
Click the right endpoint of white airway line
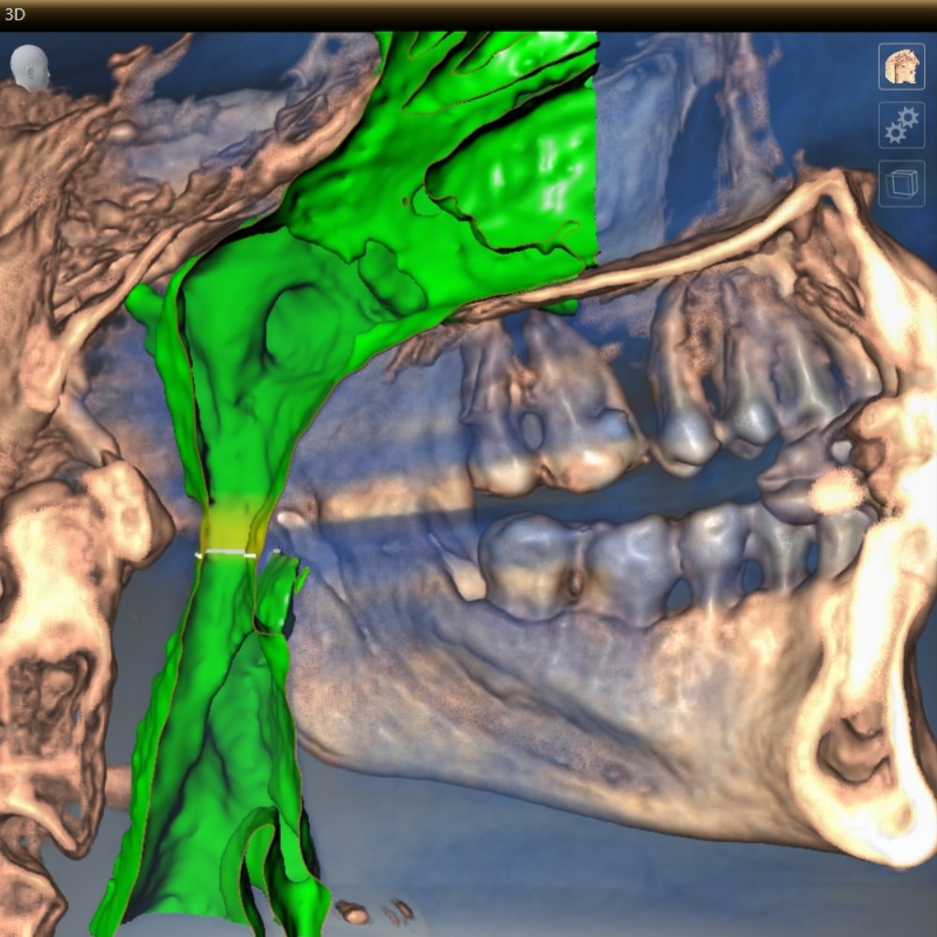point(254,555)
